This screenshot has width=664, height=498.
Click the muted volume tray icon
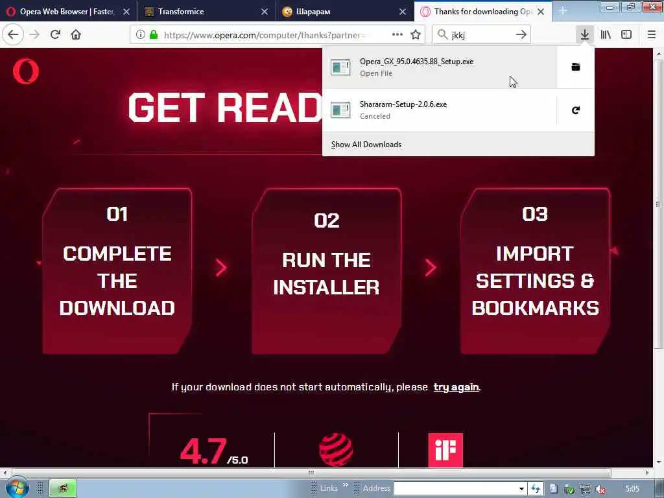[600, 489]
